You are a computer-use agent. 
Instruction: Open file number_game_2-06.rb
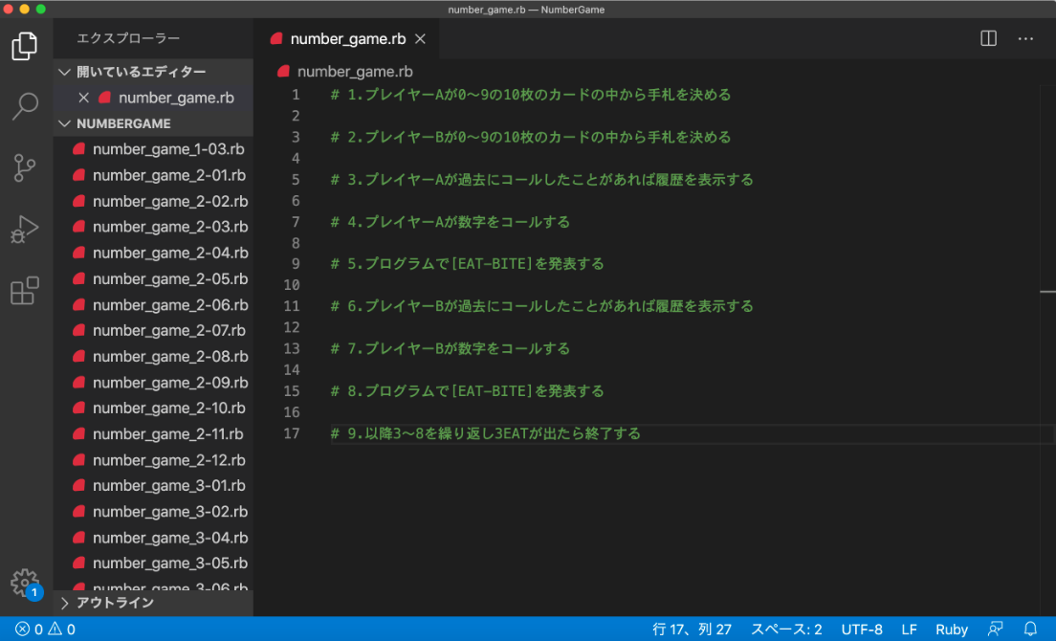click(x=153, y=305)
